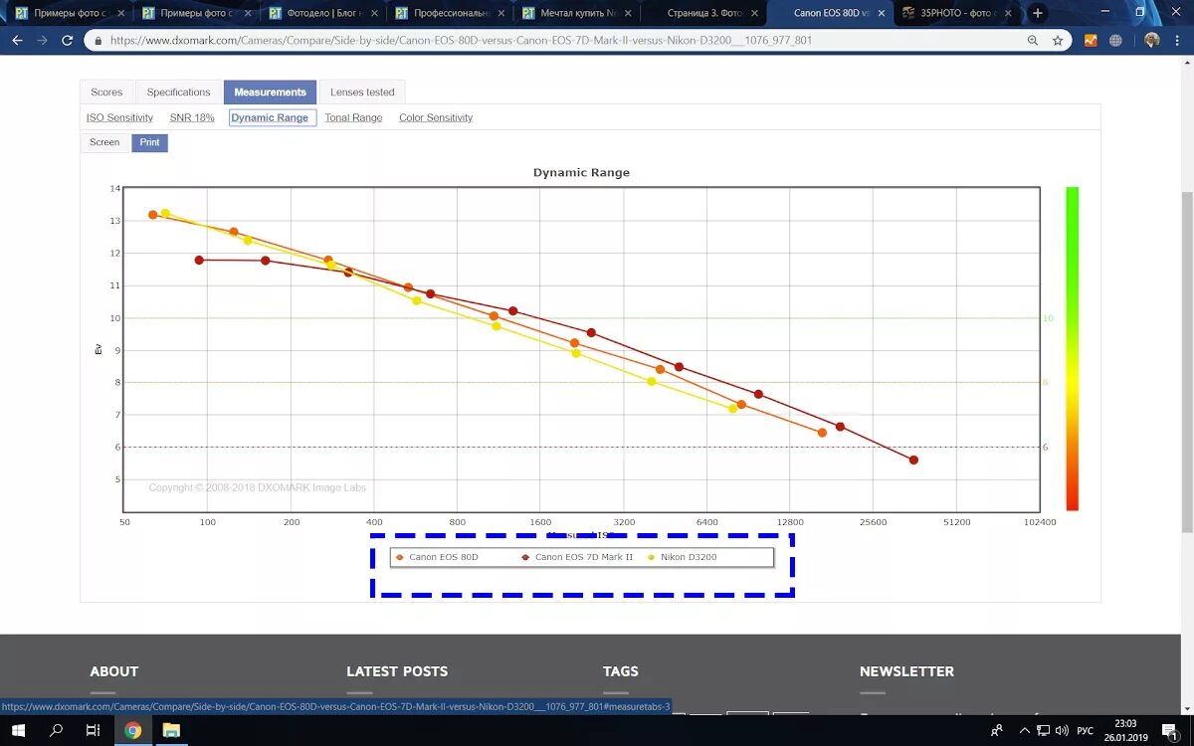The image size is (1194, 746).
Task: Open Chrome from the taskbar
Action: (132, 730)
